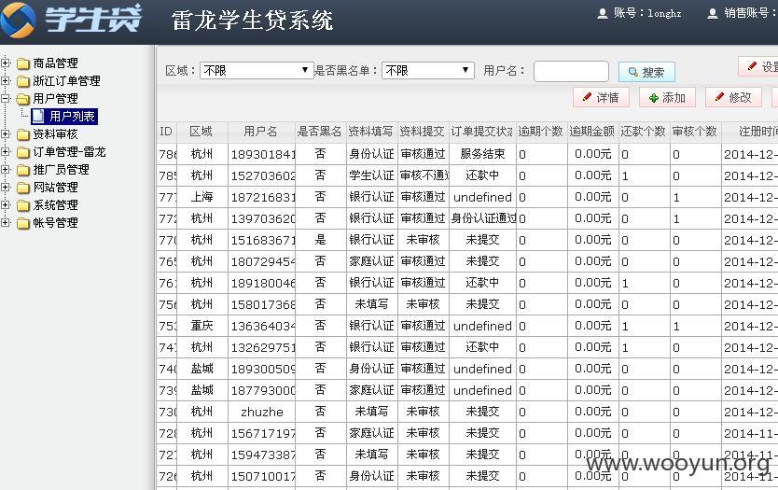Screen dimensions: 778x490
Task: Open 商品管理 menu label
Action: coord(56,63)
